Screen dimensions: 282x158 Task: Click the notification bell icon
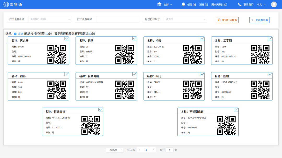183,4
